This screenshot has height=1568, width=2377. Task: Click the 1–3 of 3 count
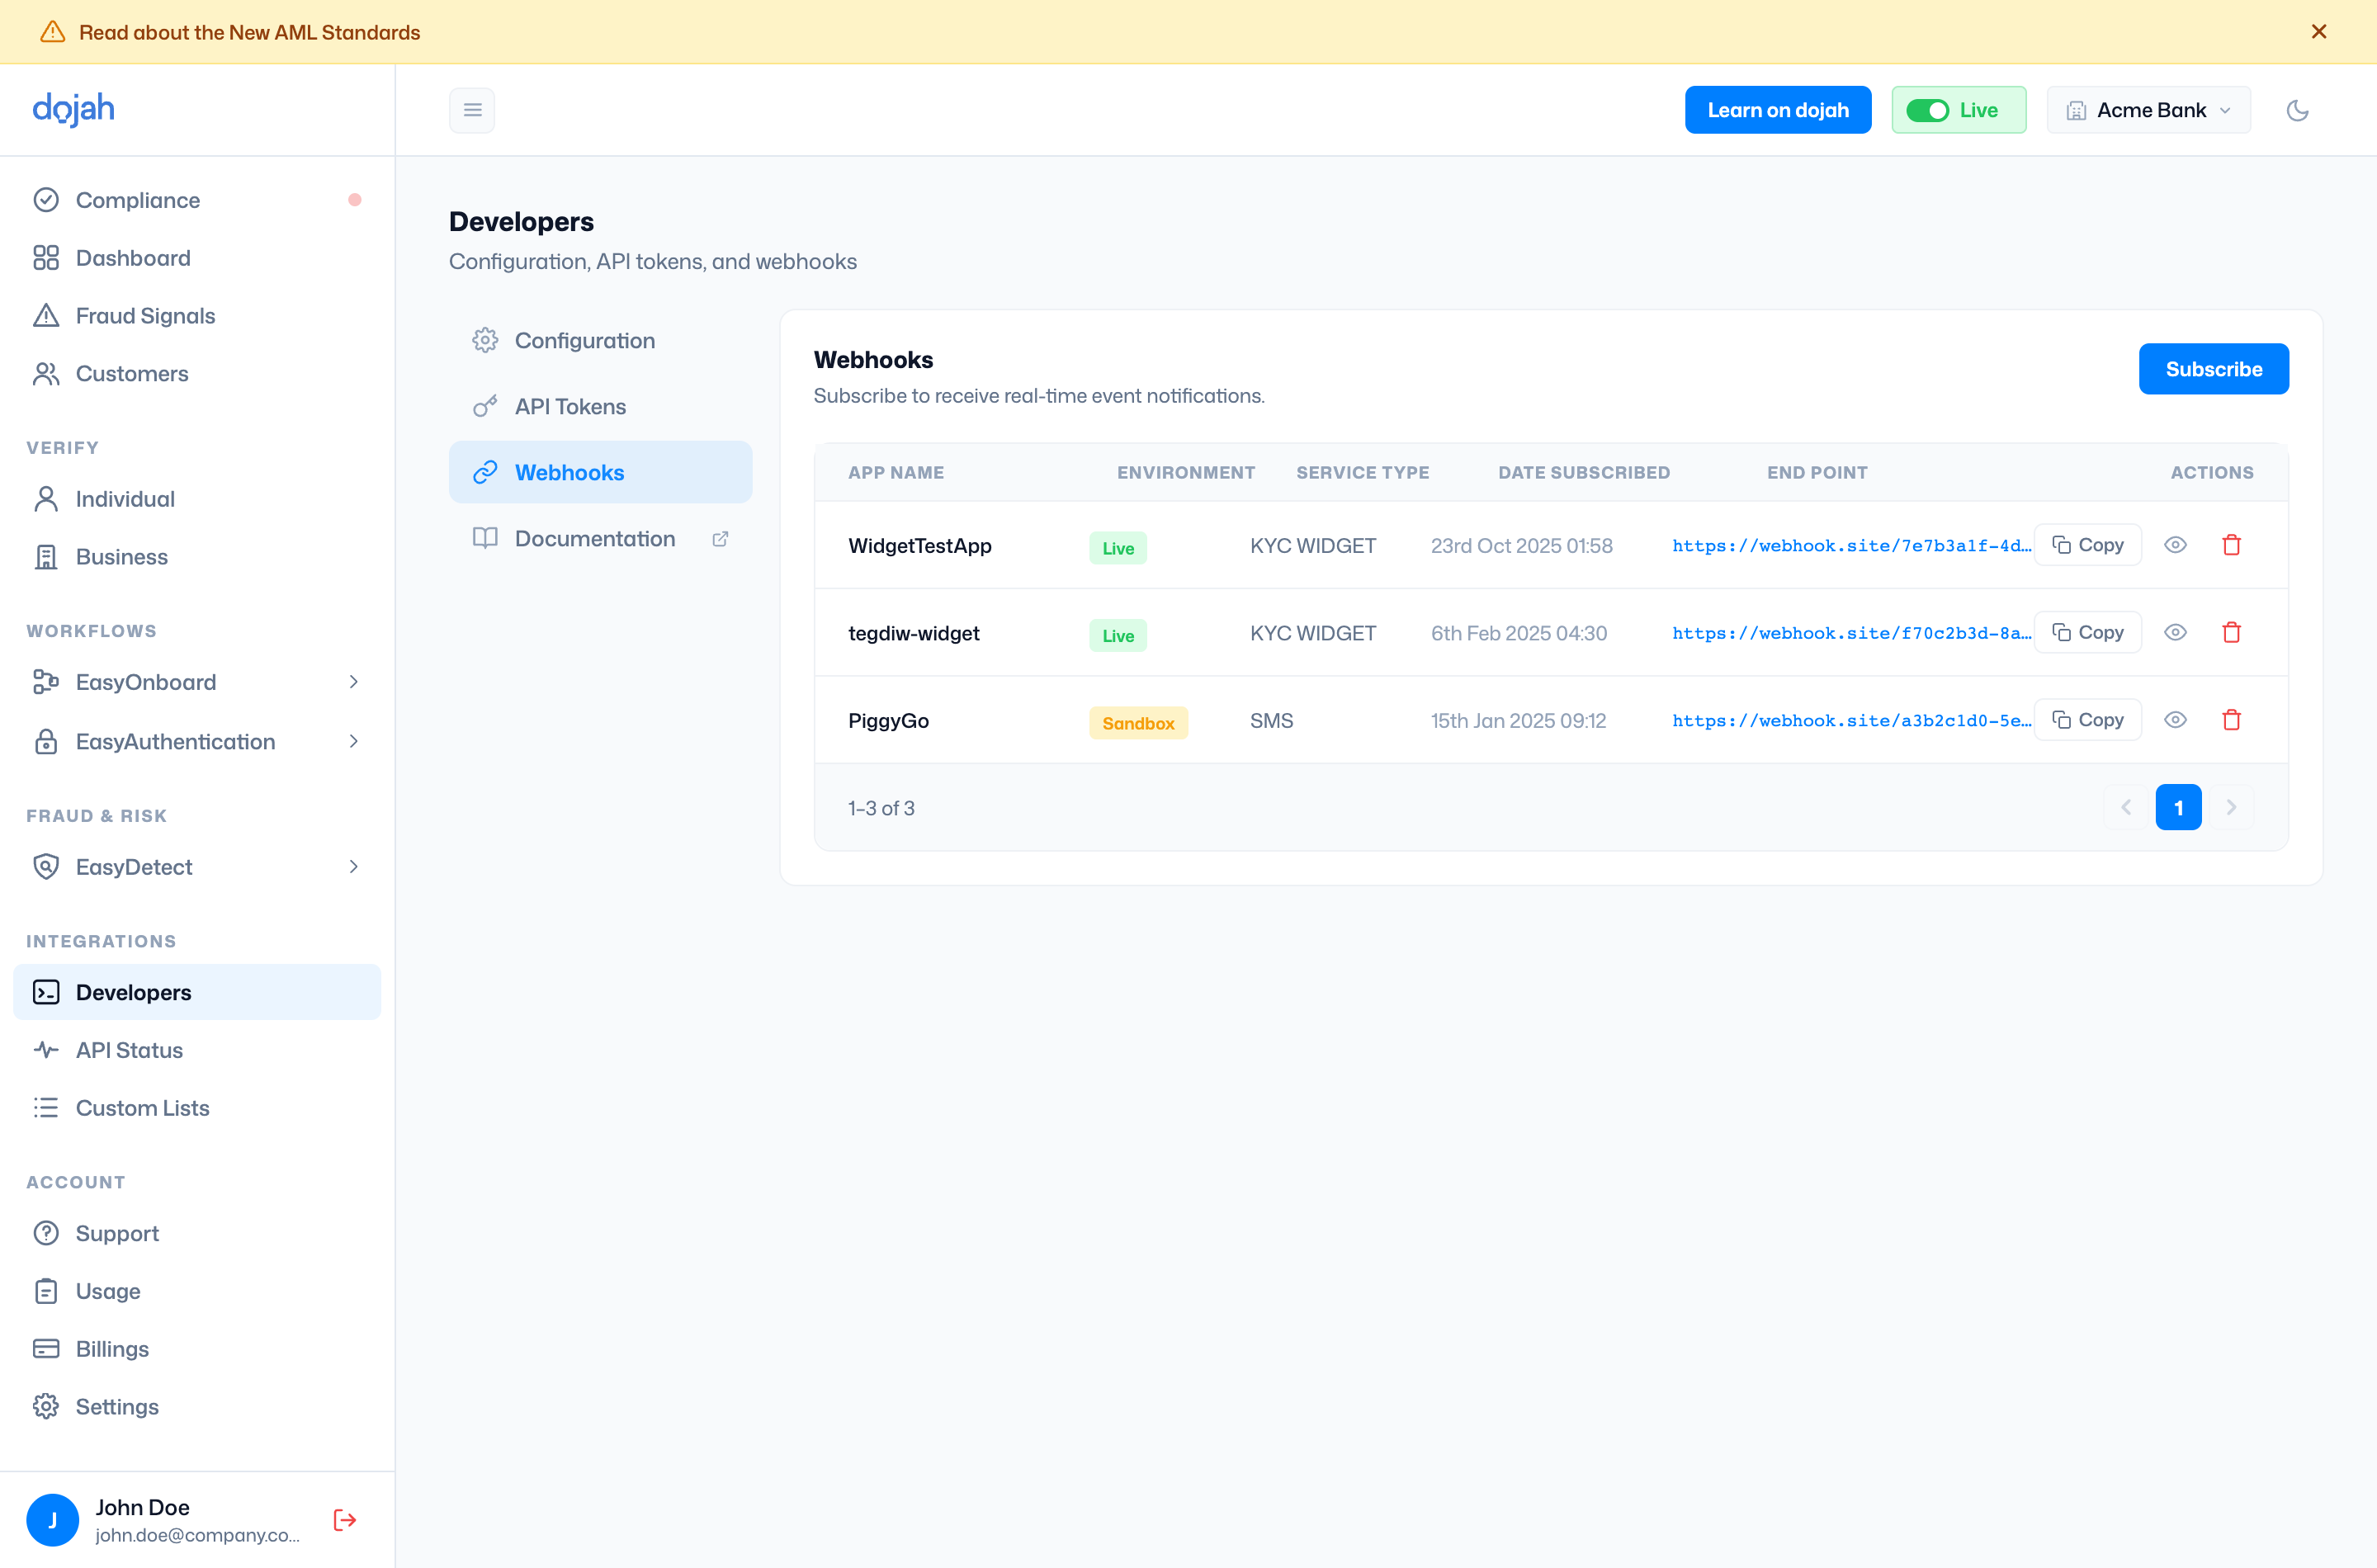point(881,808)
